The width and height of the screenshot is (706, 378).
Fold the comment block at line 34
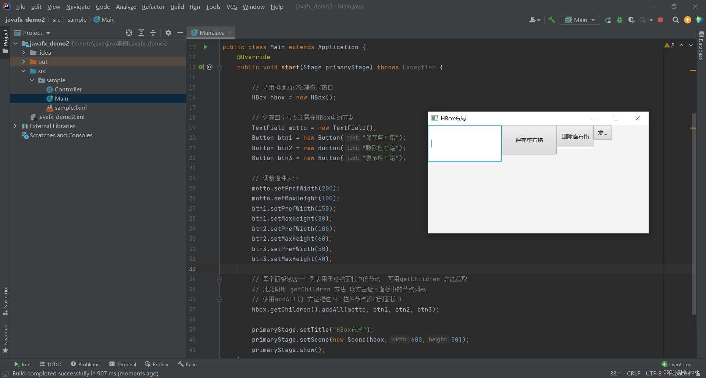click(x=220, y=279)
